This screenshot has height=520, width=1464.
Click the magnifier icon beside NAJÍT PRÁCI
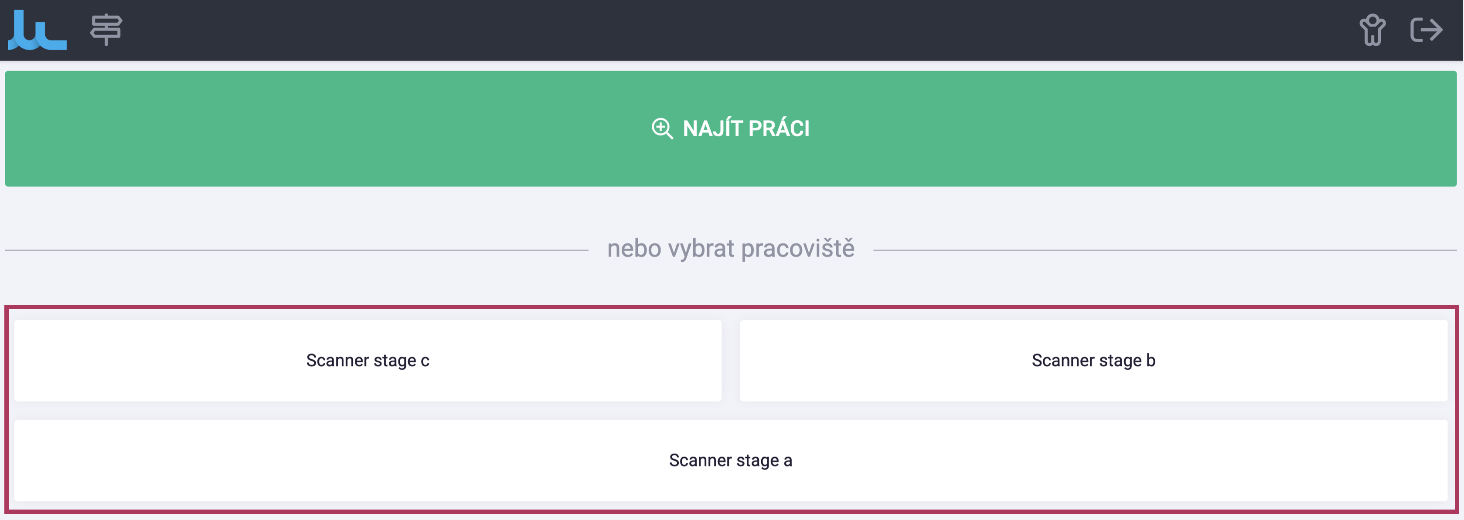662,128
